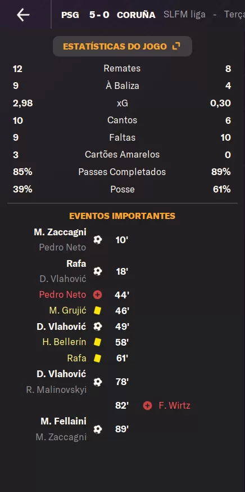This screenshot has height=492, width=245.
Task: Click SLFM liga competition label
Action: (184, 15)
